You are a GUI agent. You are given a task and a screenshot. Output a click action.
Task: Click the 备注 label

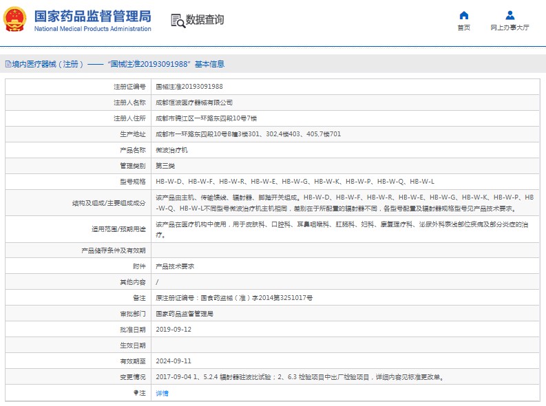pyautogui.click(x=139, y=298)
